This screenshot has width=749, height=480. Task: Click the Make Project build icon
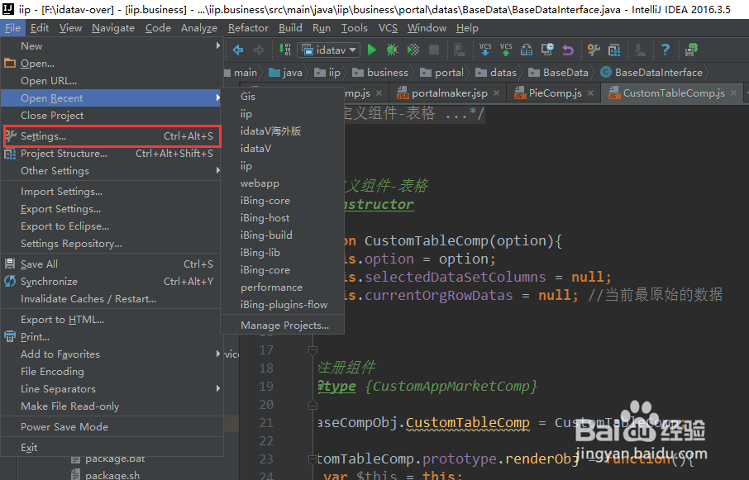pyautogui.click(x=284, y=50)
